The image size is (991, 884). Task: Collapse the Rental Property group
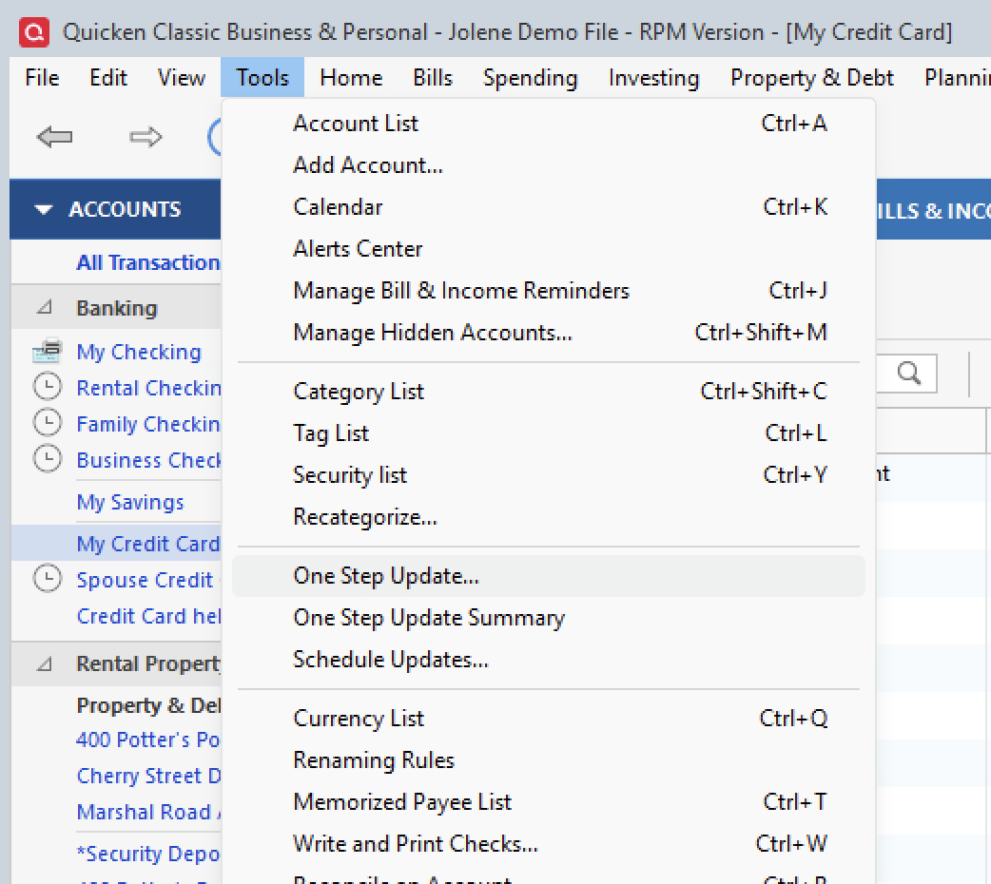point(45,663)
